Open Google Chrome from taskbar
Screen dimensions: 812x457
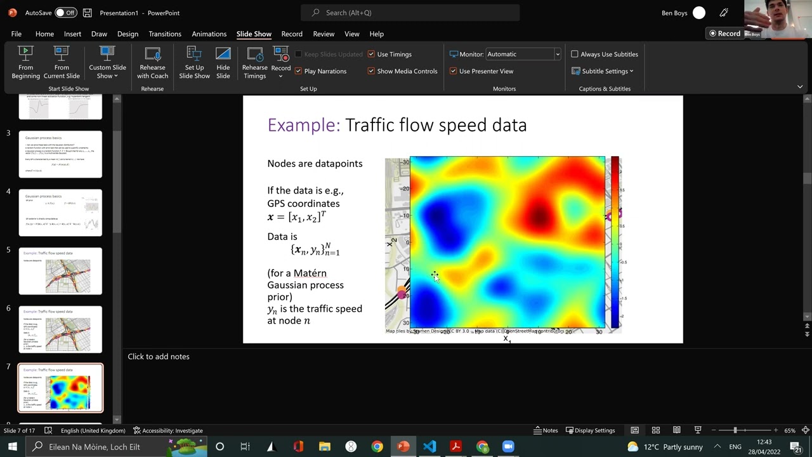(377, 447)
